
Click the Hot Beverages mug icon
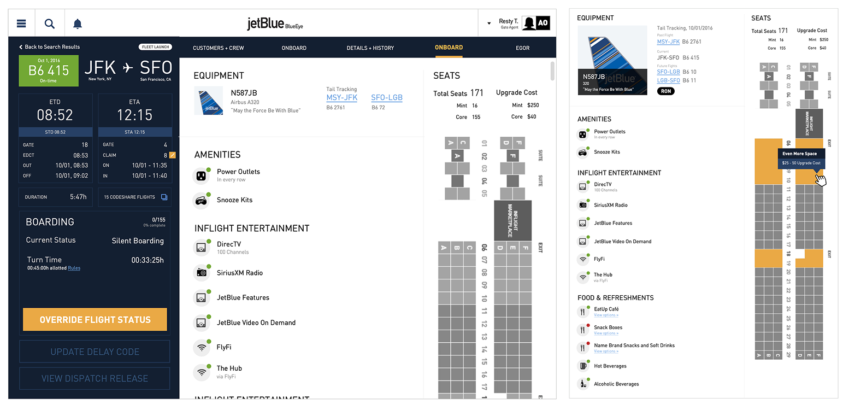pyautogui.click(x=583, y=366)
